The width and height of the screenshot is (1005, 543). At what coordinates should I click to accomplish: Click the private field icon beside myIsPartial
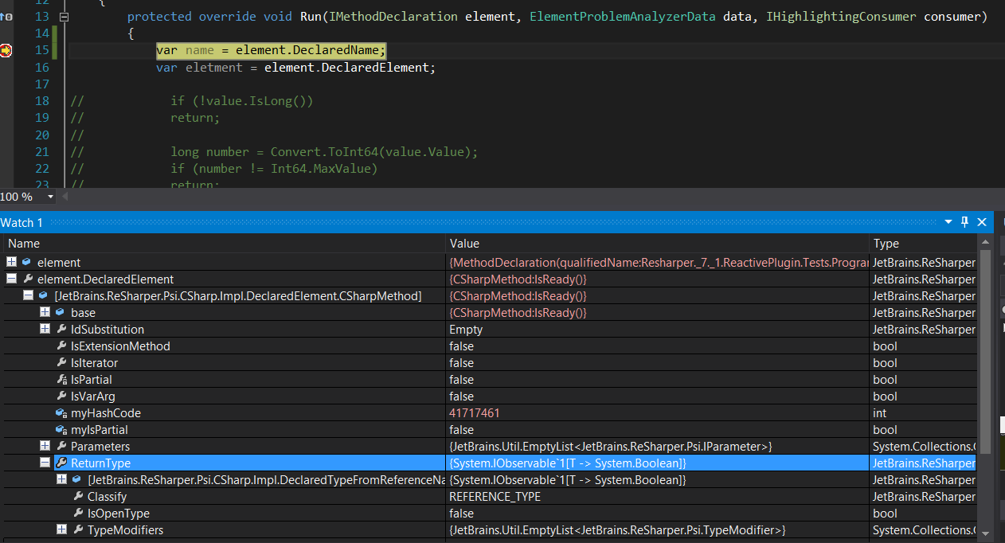pyautogui.click(x=61, y=429)
